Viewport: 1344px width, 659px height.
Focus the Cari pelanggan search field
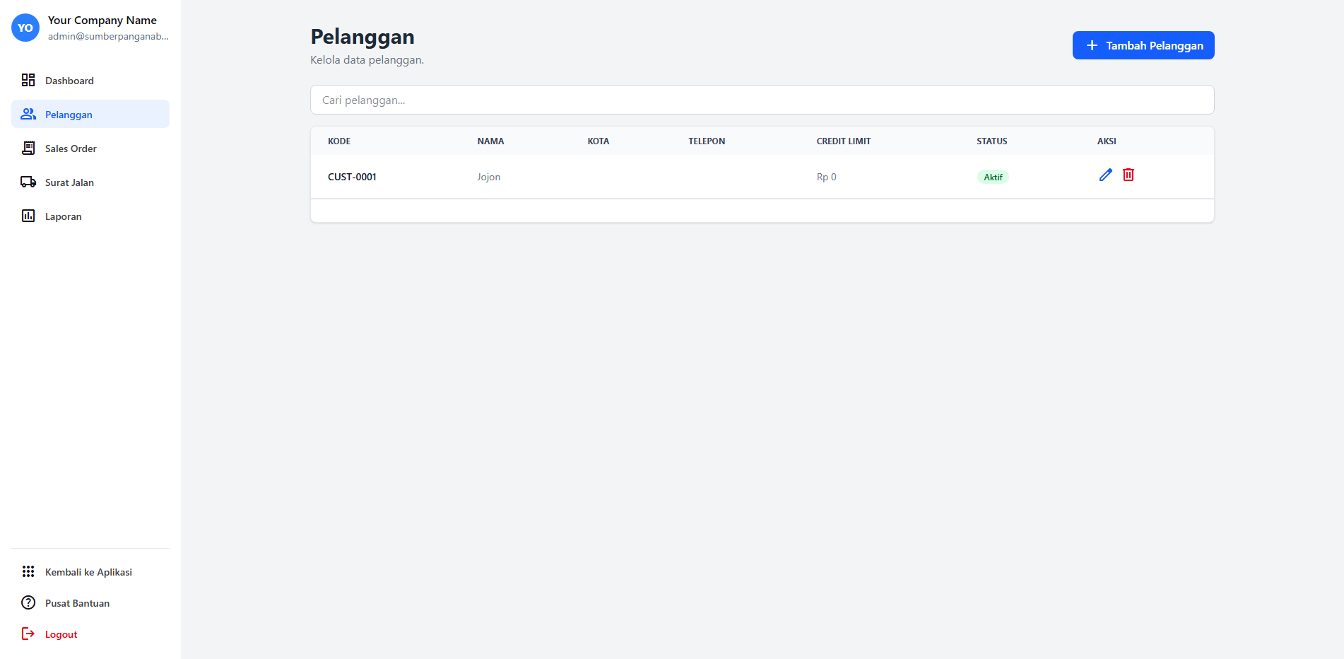[762, 100]
